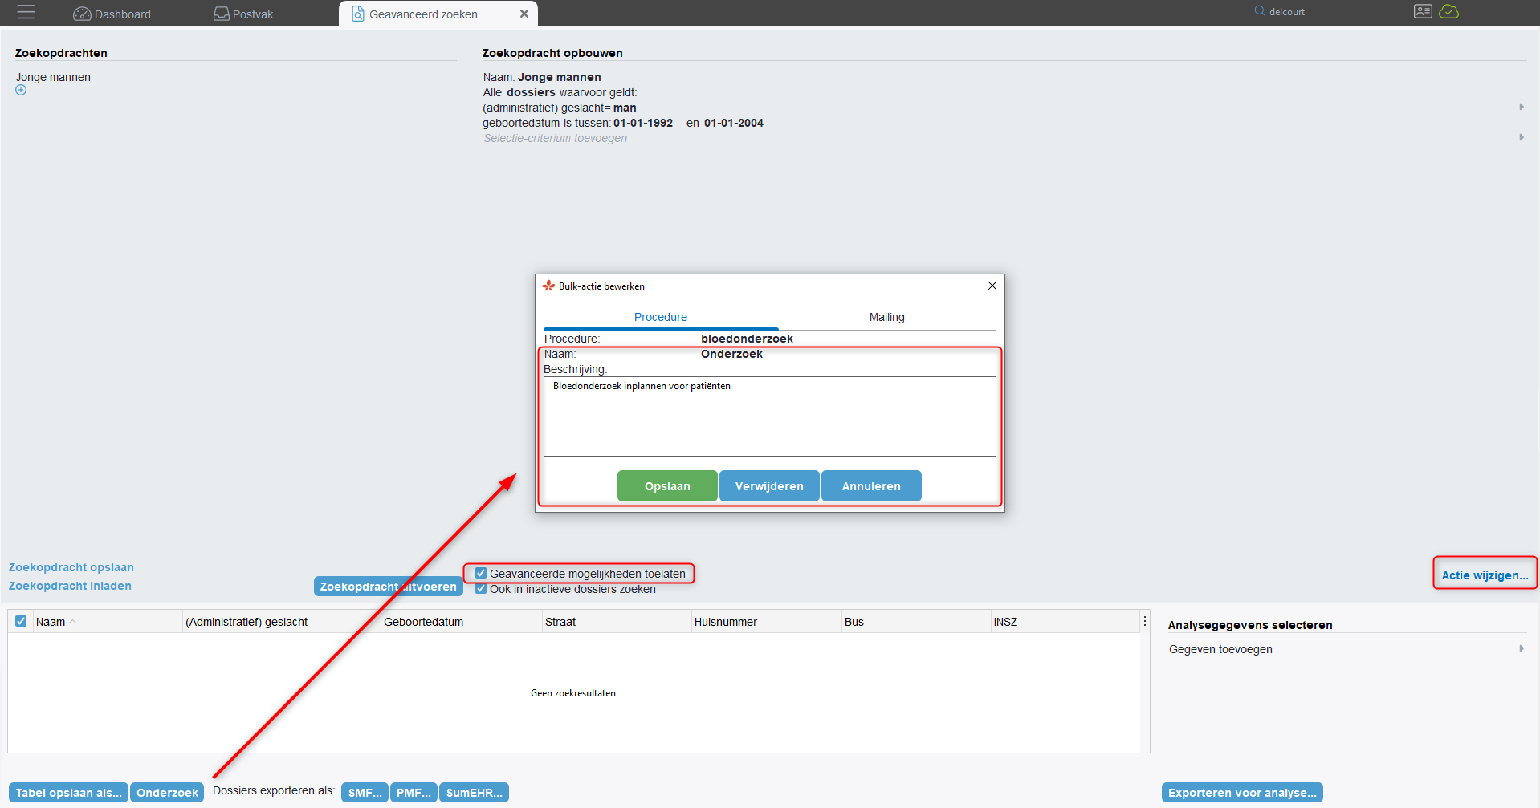Click the Actie wijzigen... link
Viewport: 1540px width, 808px height.
pos(1485,575)
